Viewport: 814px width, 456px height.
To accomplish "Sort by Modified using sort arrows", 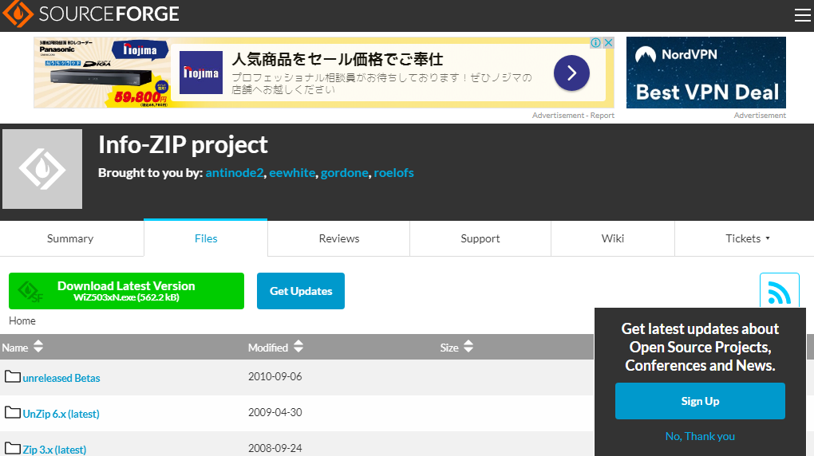I will 298,347.
